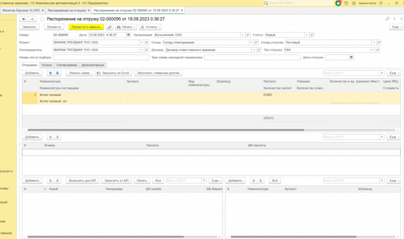Copy document link with chain icon
The height and width of the screenshot is (239, 404).
pos(387,19)
